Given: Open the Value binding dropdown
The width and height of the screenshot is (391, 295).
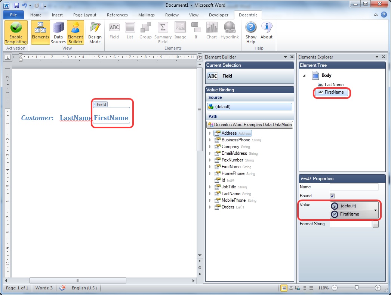Looking at the screenshot, I should point(354,210).
